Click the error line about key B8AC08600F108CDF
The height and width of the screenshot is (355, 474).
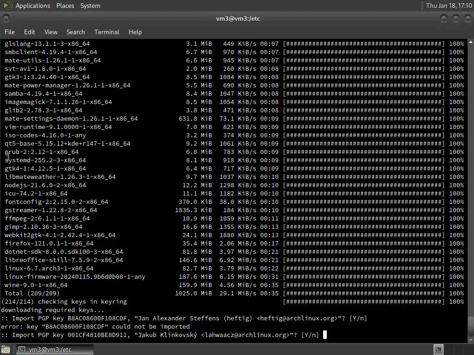click(95, 327)
